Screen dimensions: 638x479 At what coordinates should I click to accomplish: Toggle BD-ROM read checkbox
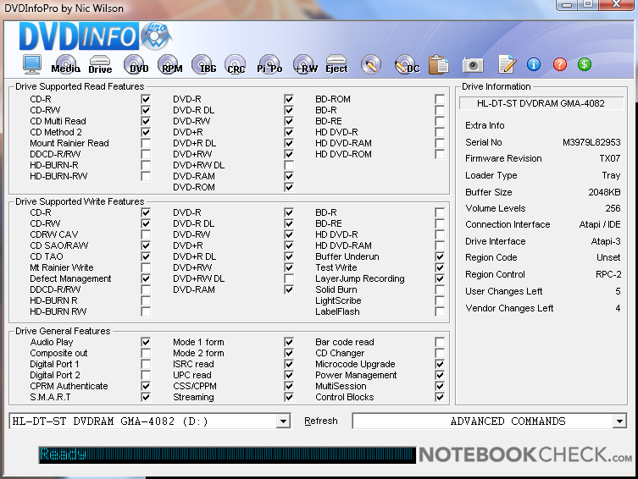point(440,99)
